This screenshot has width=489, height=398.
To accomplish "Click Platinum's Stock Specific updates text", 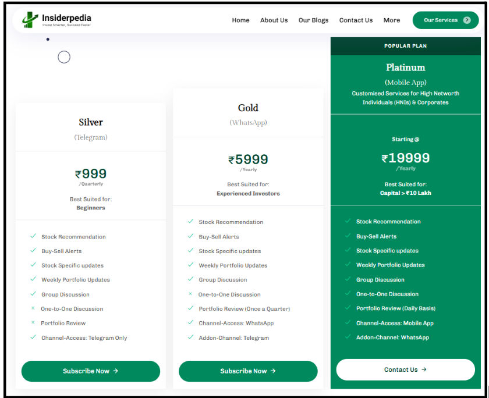I will click(x=387, y=251).
